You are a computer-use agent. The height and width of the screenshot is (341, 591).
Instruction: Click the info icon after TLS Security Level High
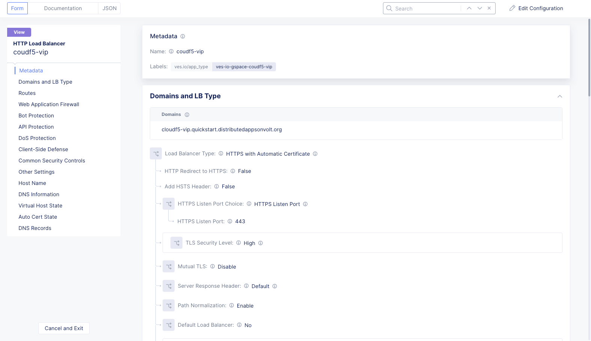tap(261, 243)
